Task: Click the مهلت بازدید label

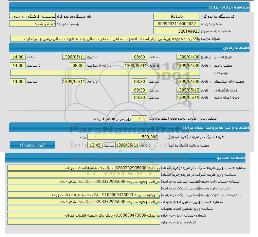Action: 223,66
